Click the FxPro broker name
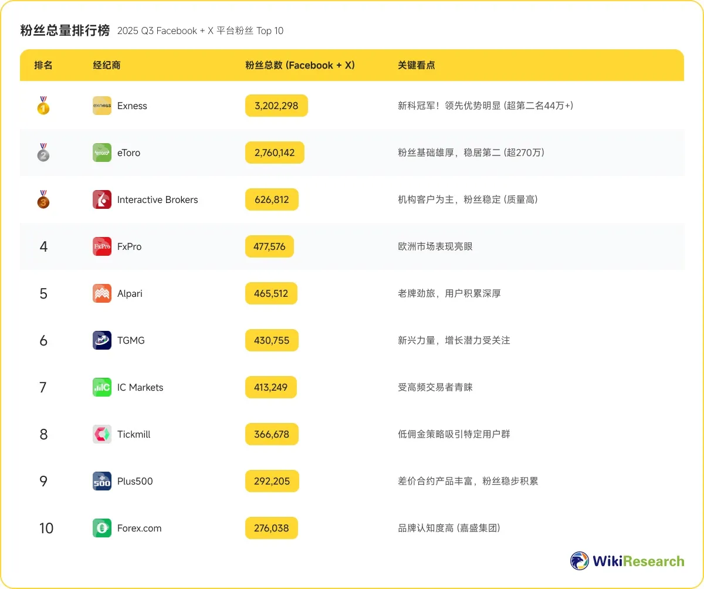This screenshot has width=704, height=589. point(129,246)
